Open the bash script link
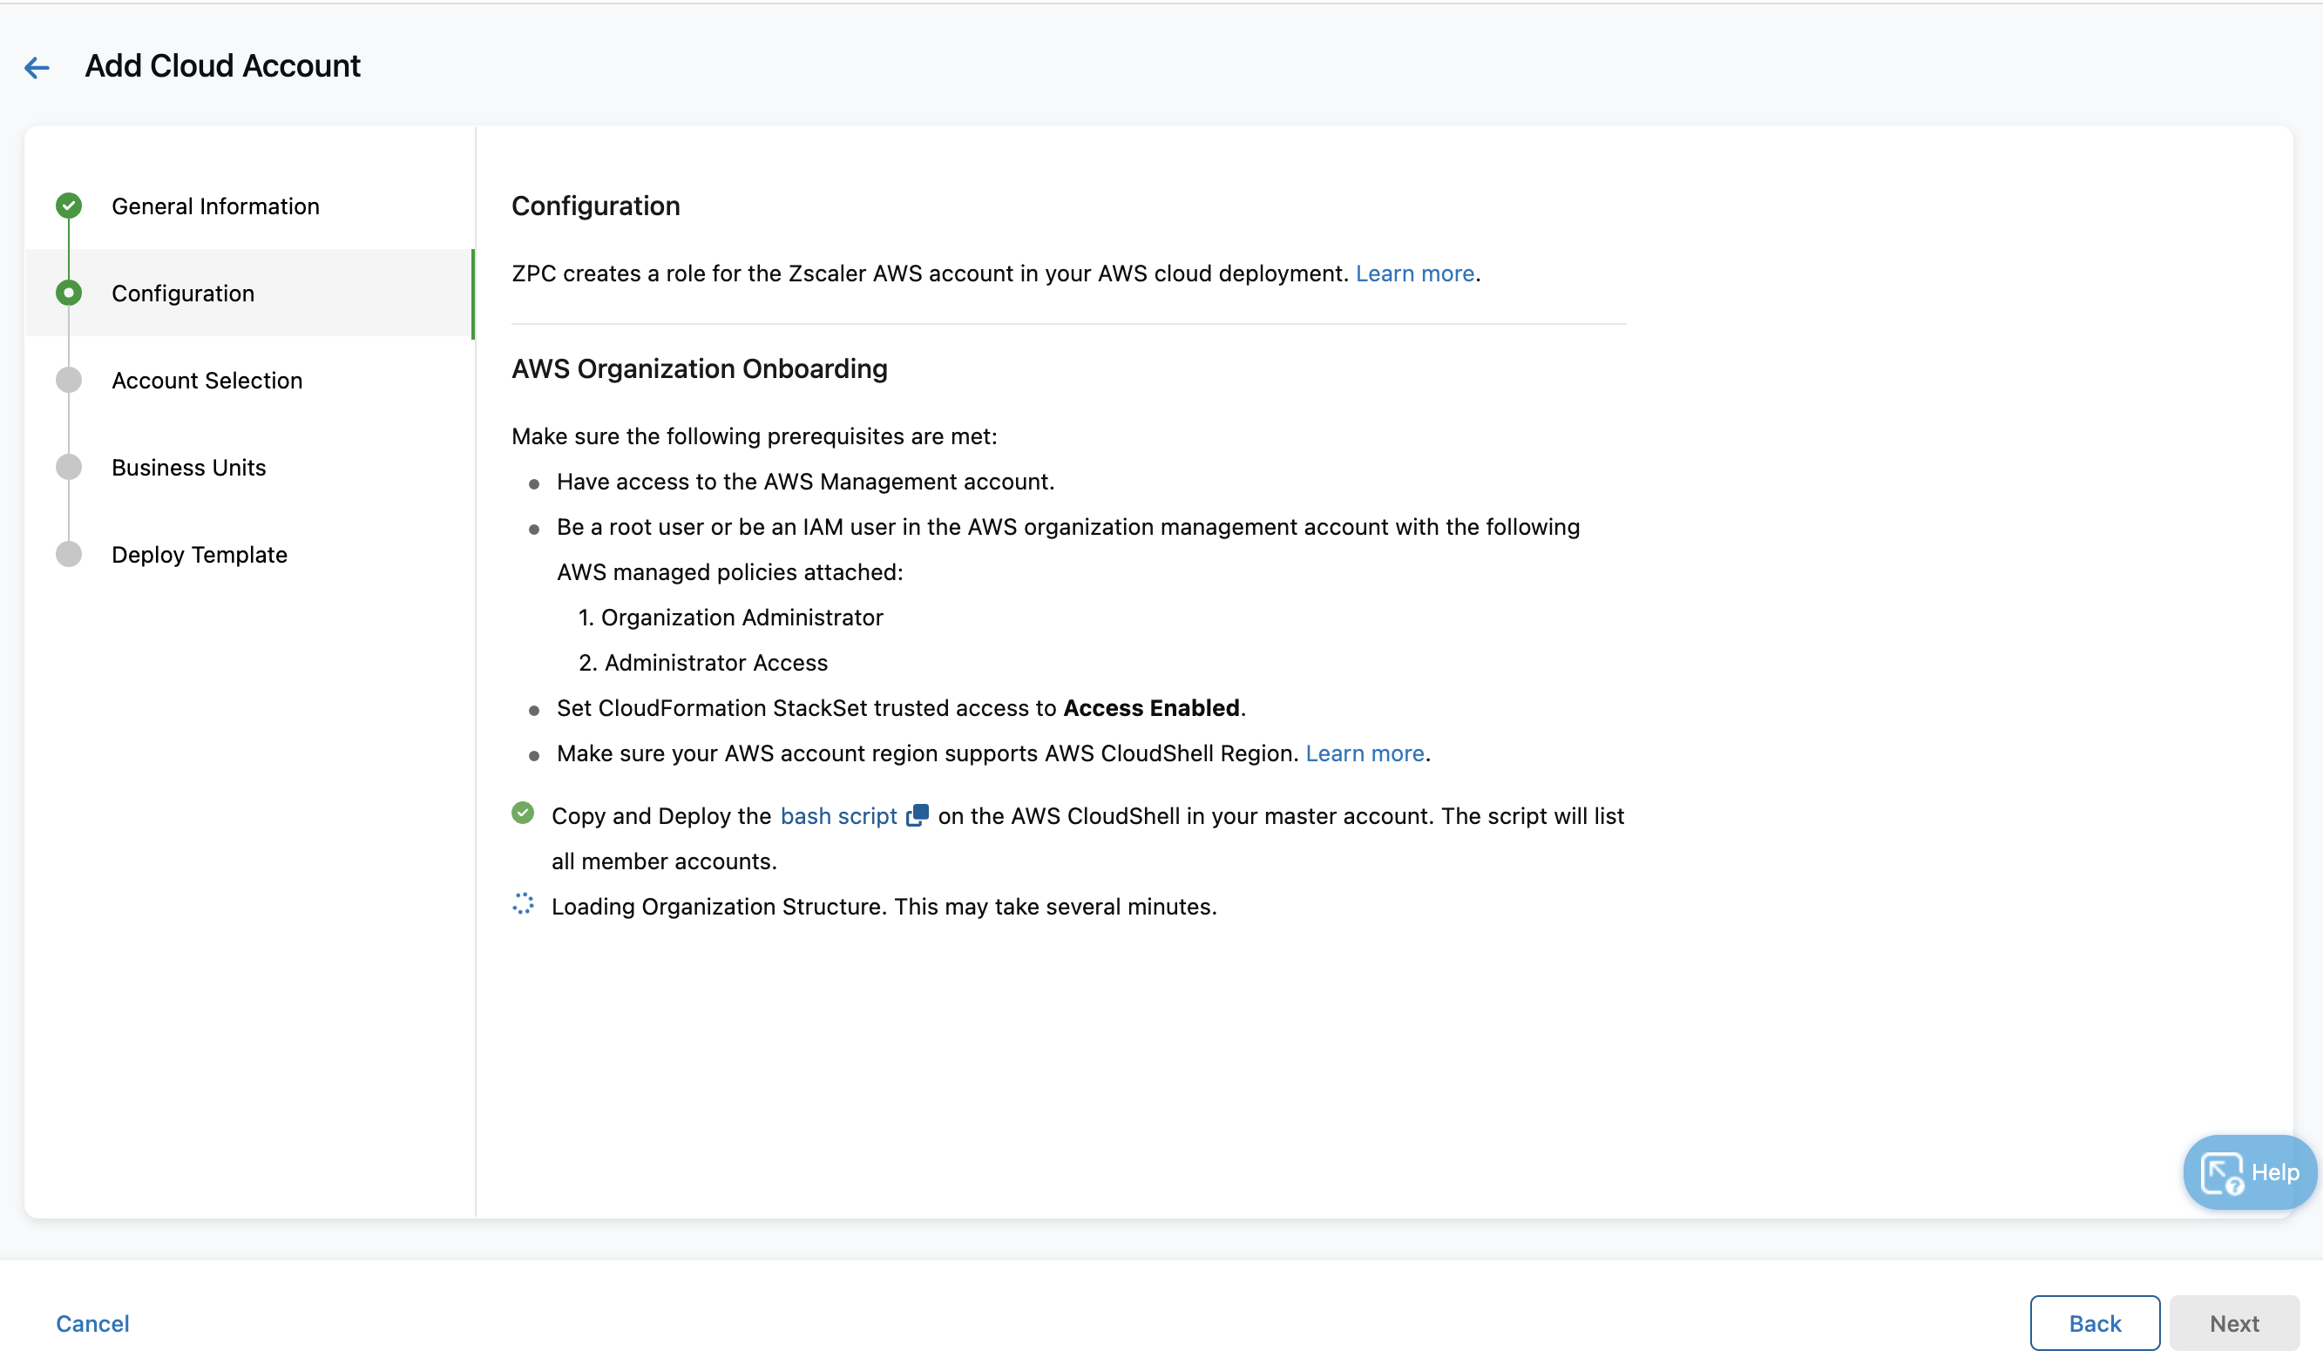2323x1364 pixels. [838, 814]
